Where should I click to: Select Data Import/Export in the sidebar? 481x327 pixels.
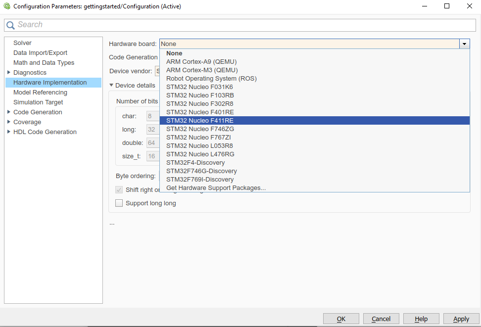tap(40, 53)
